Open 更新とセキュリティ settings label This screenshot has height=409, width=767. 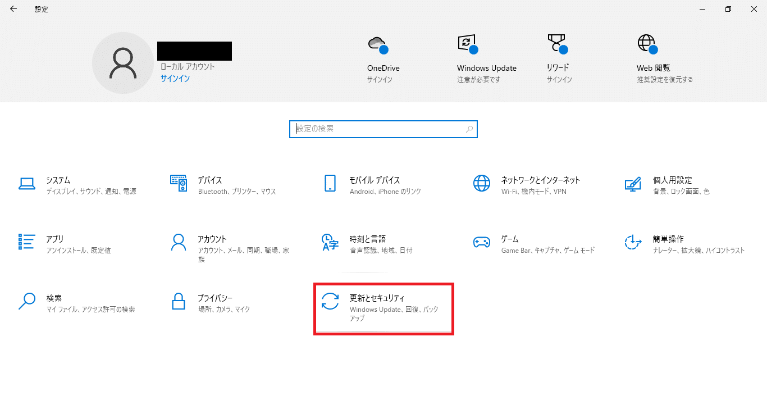point(377,298)
